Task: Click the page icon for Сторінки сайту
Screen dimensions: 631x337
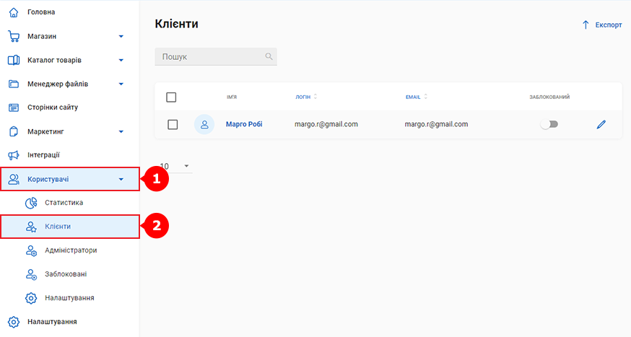Action: (13, 108)
